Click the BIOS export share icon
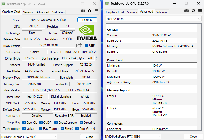 pos(79,45)
